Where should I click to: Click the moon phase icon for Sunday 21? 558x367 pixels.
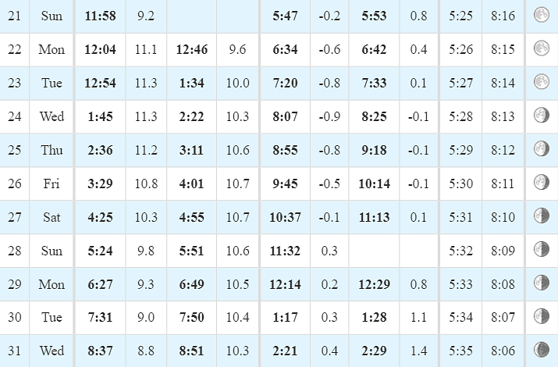(x=542, y=15)
